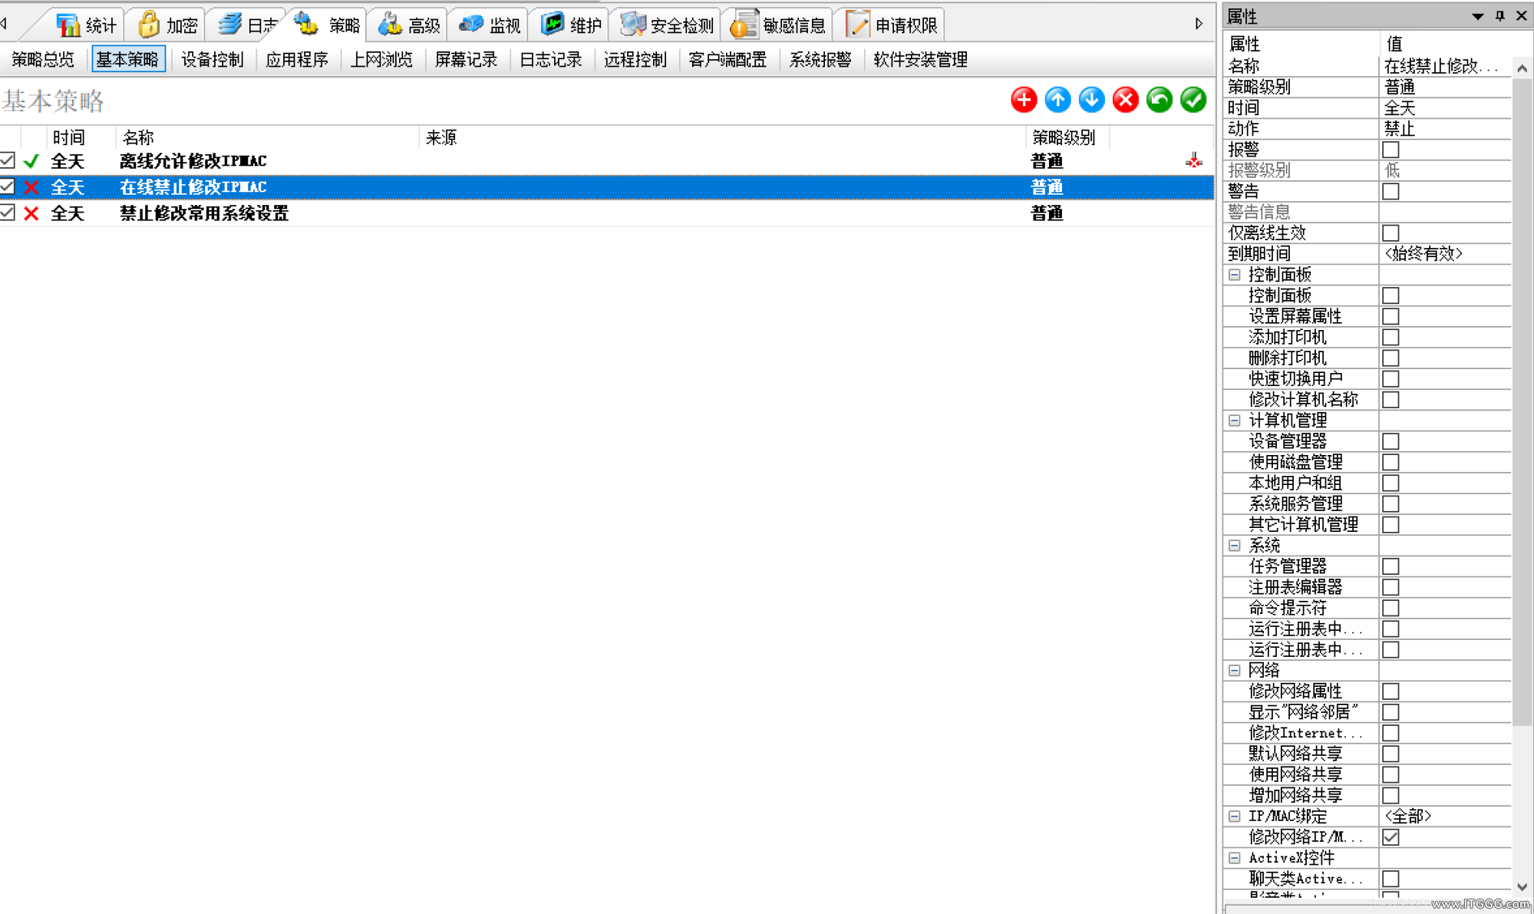
Task: Open the 维护 maintenance tab
Action: pos(570,25)
